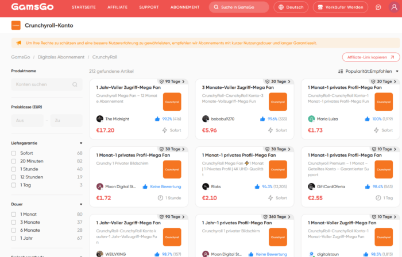
Task: Open 1 Jahr-1 privates Profil-Mega Fan listing
Action: tap(237, 223)
